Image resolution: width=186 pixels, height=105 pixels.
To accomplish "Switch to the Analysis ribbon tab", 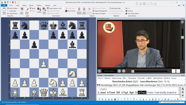I will [x=39, y=5].
